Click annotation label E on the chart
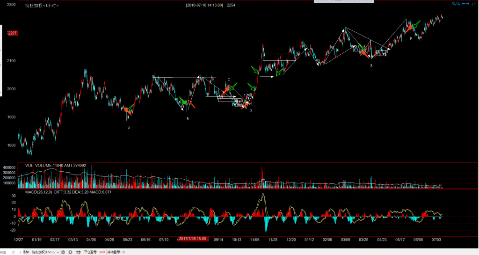Screen dimensions: 479x255 371,66
